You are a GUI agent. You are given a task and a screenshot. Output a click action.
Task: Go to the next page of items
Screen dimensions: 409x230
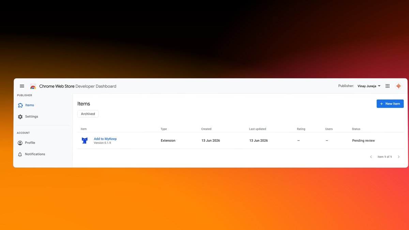399,157
